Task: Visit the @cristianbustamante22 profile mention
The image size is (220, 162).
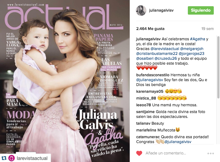Action: coord(157,54)
